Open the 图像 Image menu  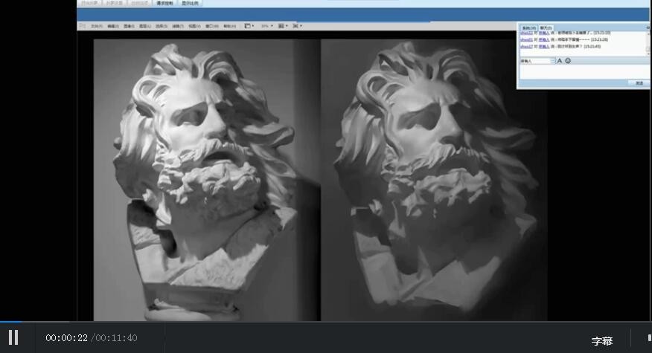point(129,26)
